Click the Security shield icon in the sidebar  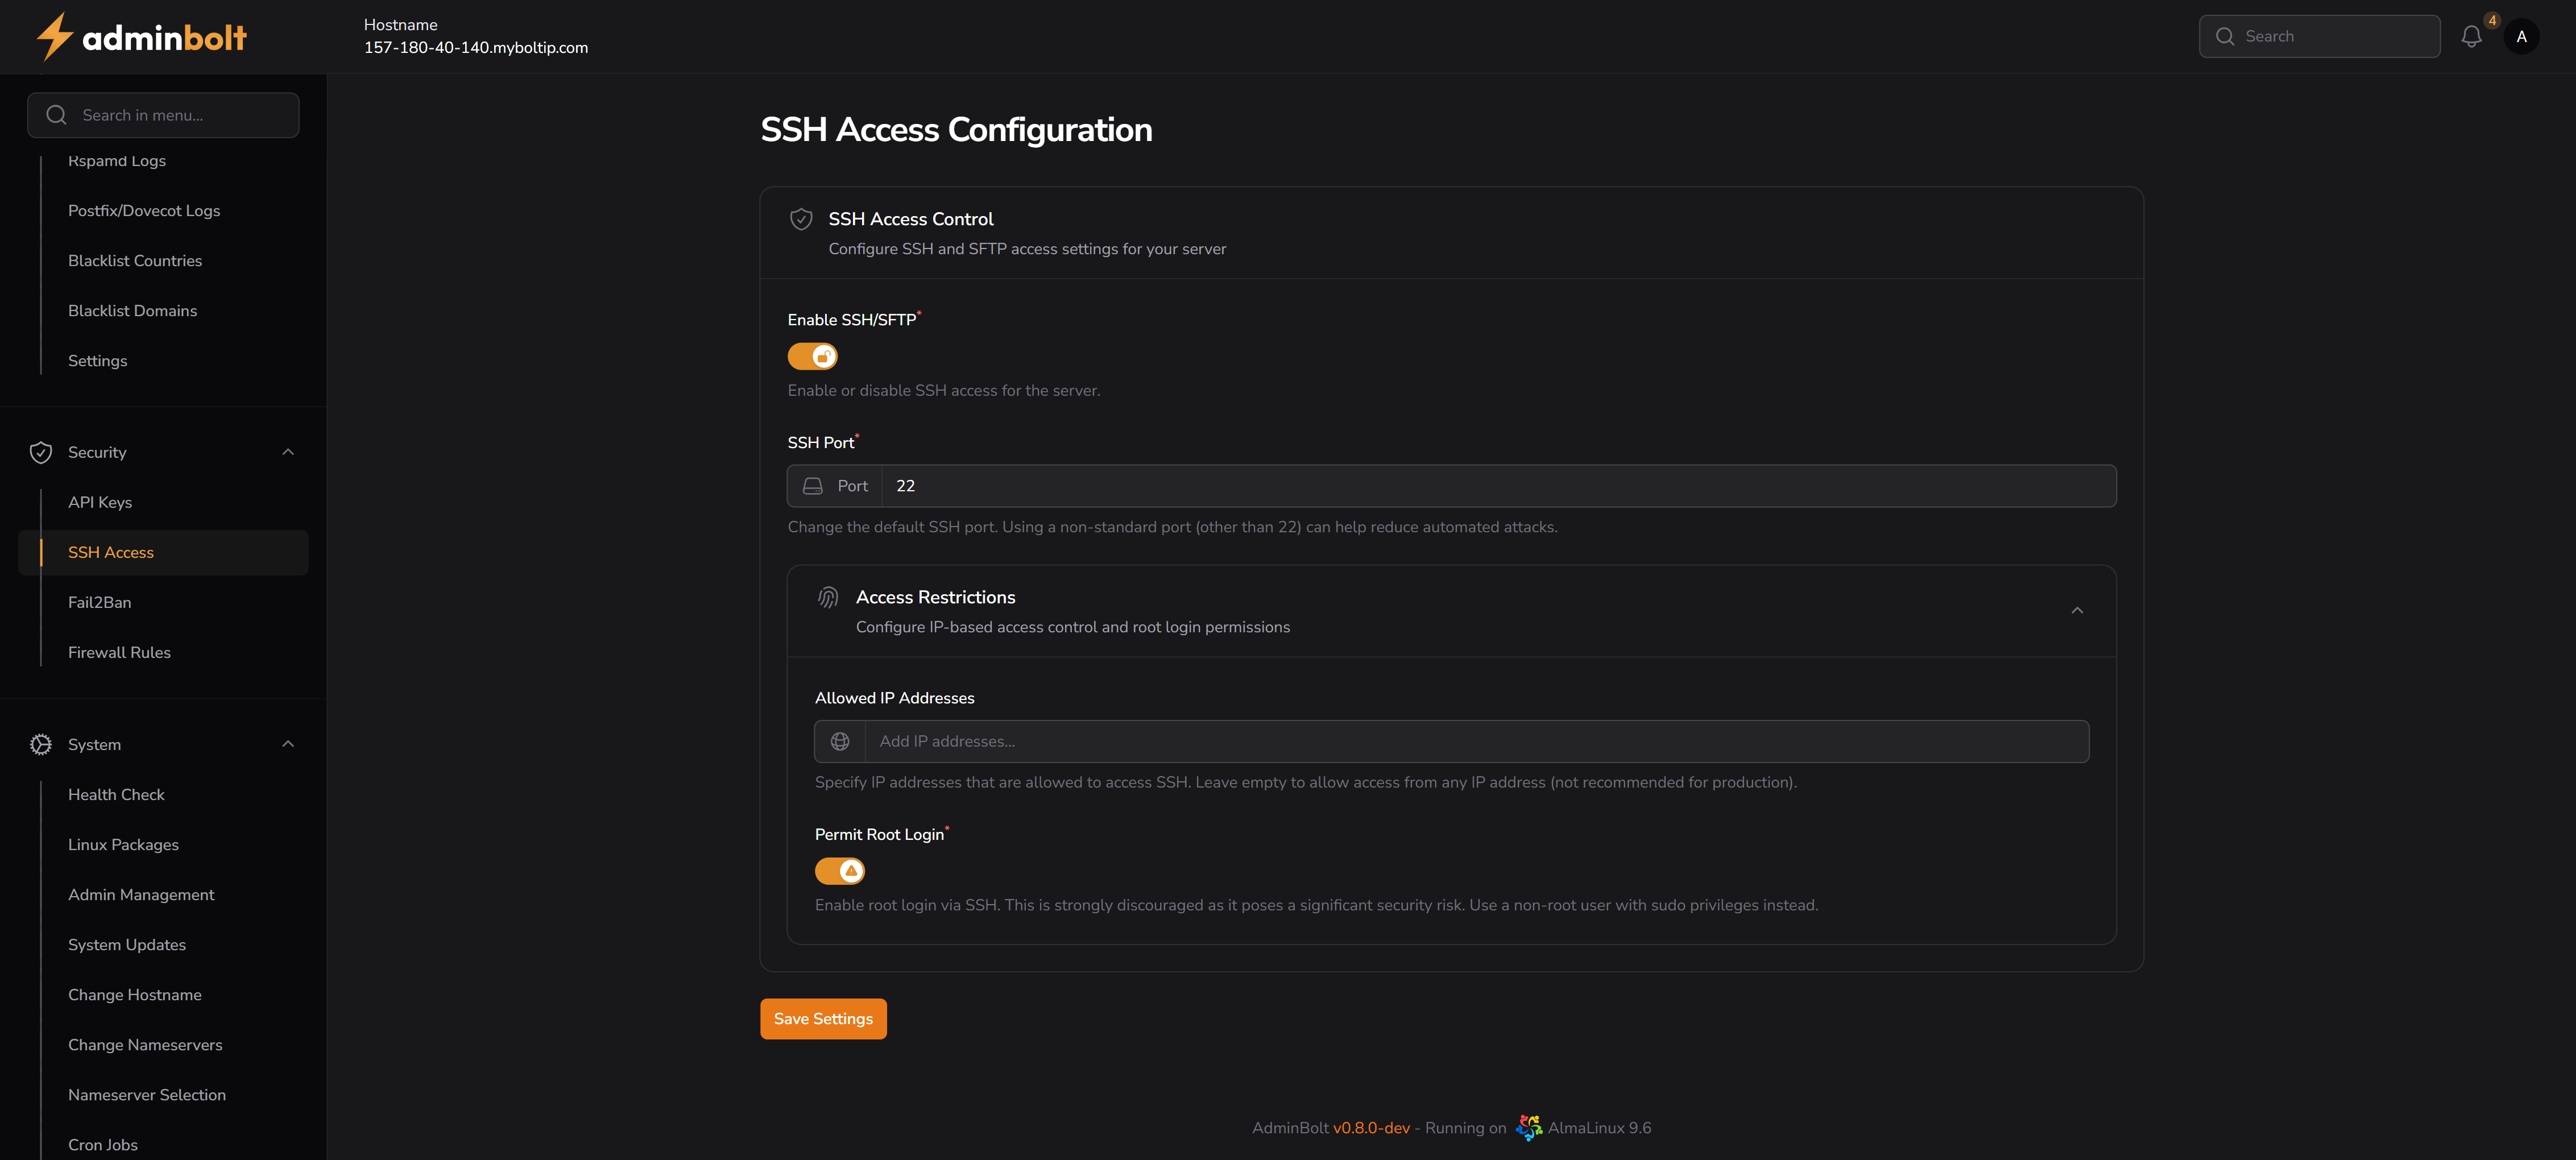pyautogui.click(x=40, y=452)
